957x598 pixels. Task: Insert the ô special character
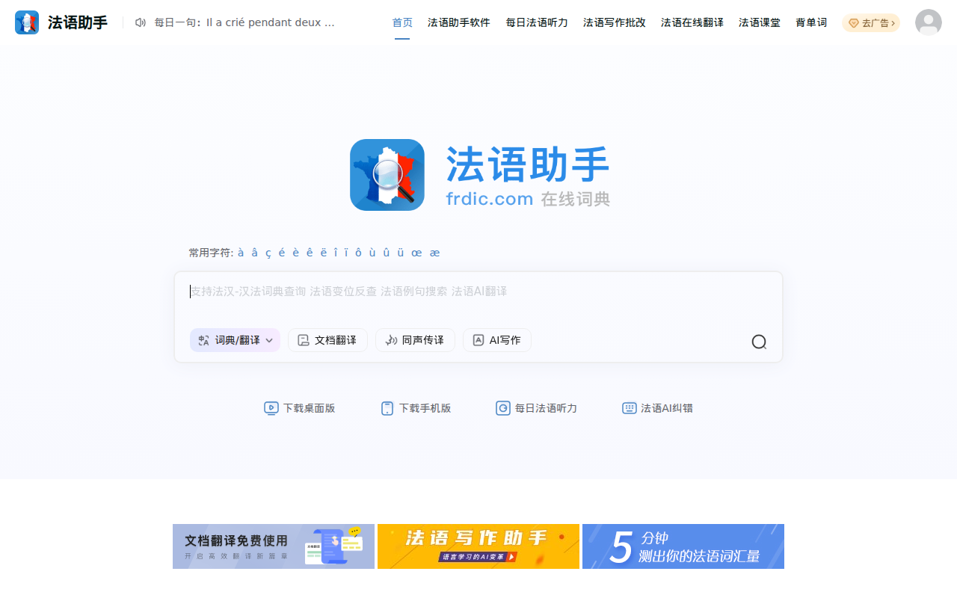tap(358, 253)
